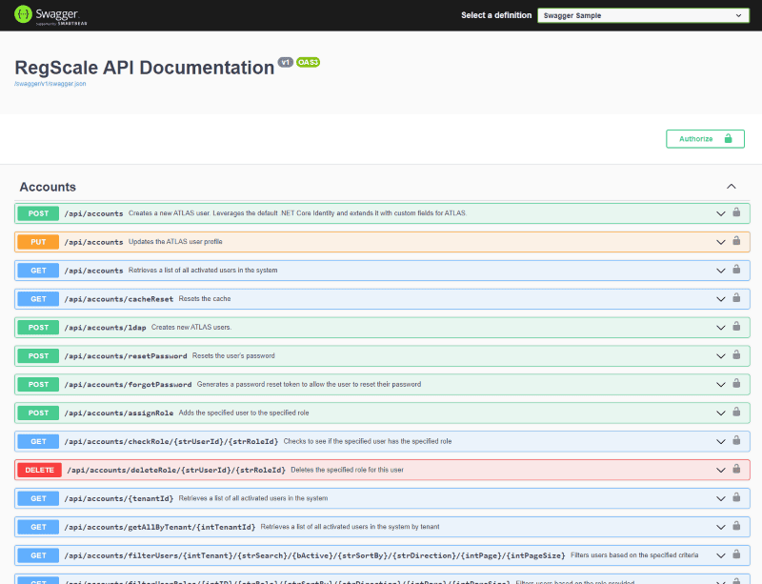Select the /api/accounts/{tenantId} path text
This screenshot has height=584, width=762.
tap(118, 499)
